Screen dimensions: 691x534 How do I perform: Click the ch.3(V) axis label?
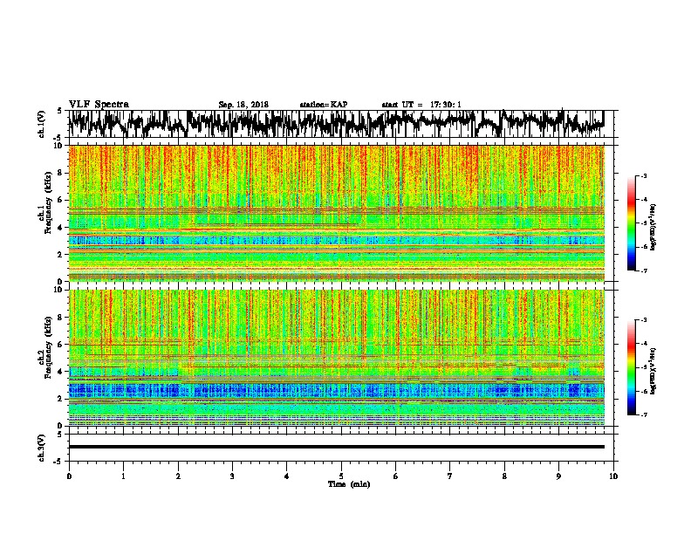[41, 448]
